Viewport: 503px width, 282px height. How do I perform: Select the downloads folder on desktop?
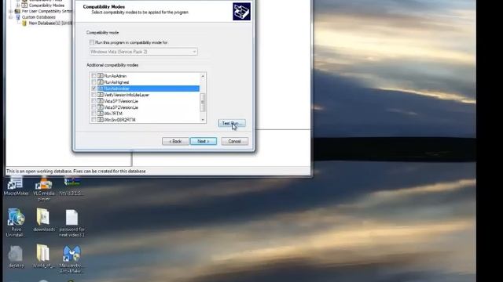pyautogui.click(x=44, y=220)
